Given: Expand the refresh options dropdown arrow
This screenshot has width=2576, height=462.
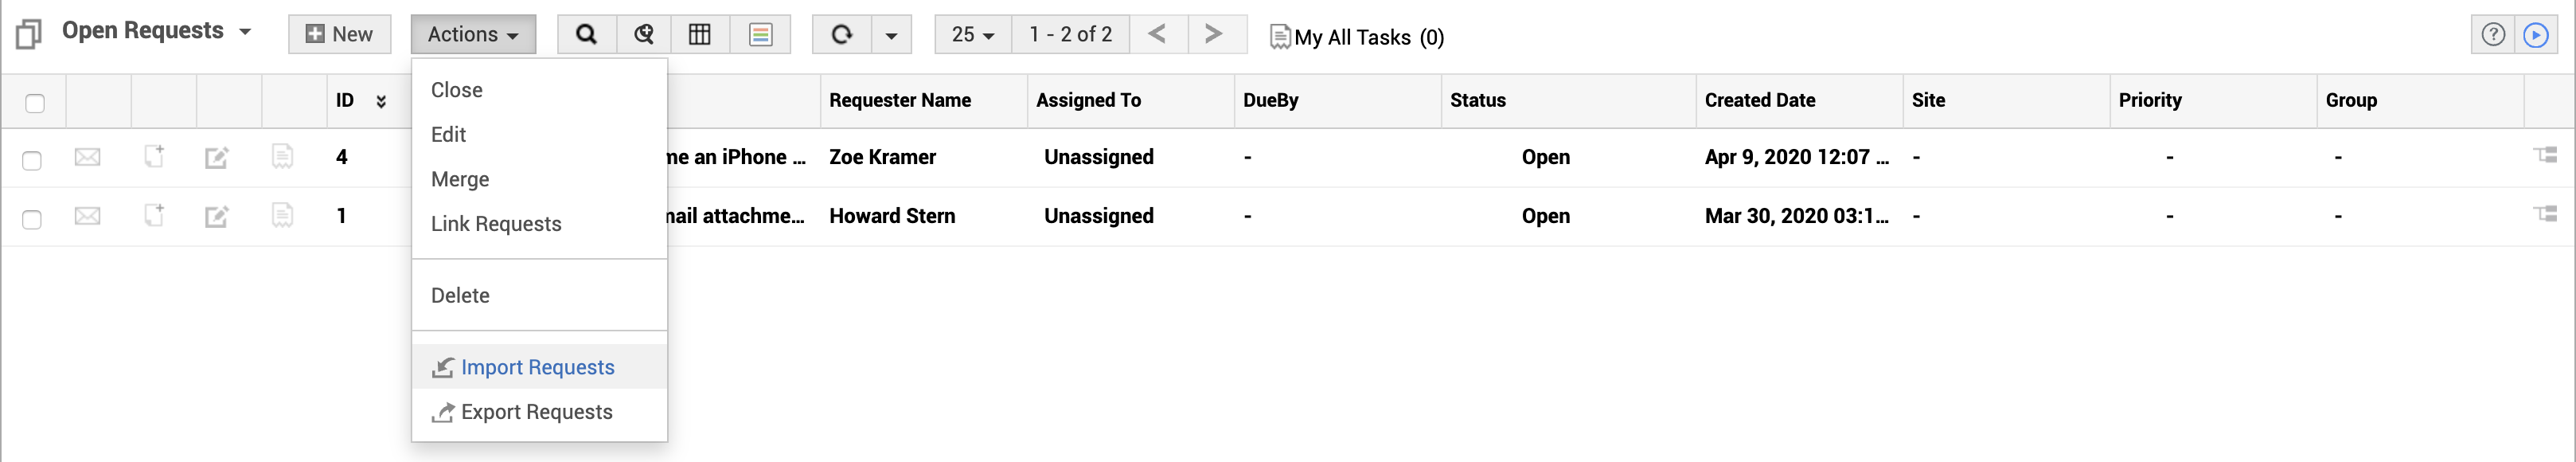Looking at the screenshot, I should pyautogui.click(x=891, y=36).
